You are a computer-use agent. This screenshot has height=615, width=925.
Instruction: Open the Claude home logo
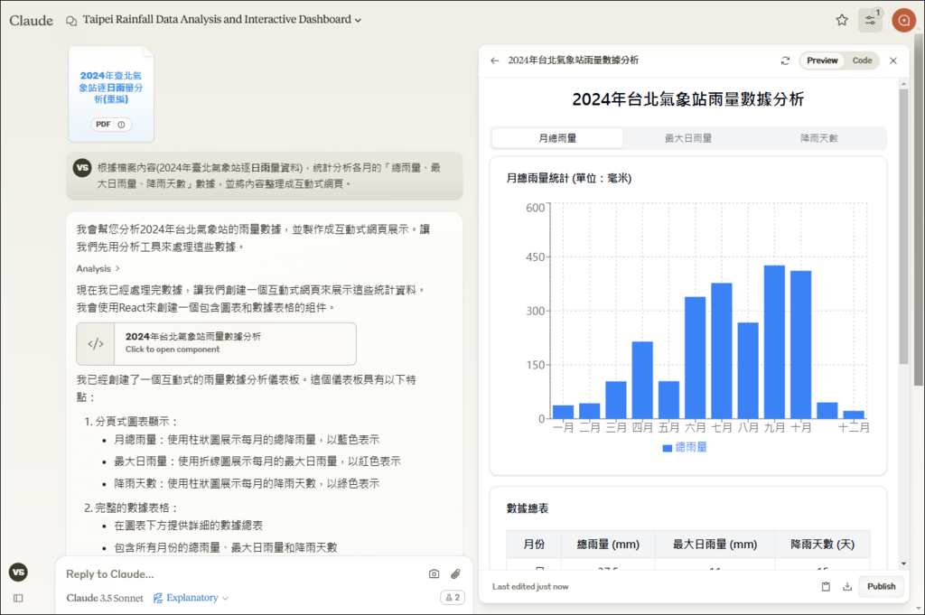31,20
